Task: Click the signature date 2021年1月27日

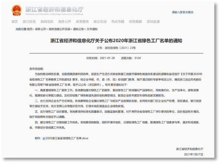Action: pyautogui.click(x=194, y=154)
